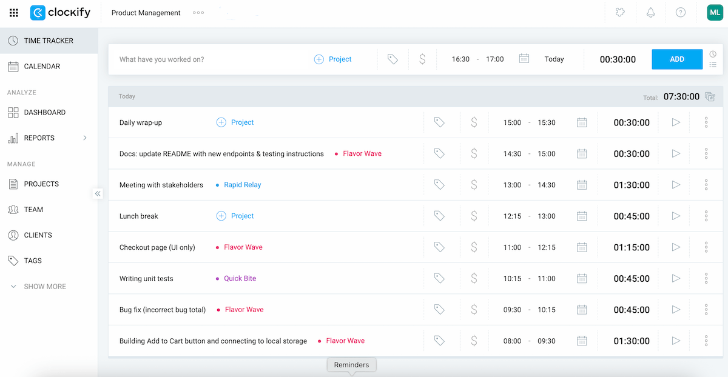This screenshot has height=377, width=728.
Task: Open the Dashboard page from sidebar
Action: (x=44, y=113)
